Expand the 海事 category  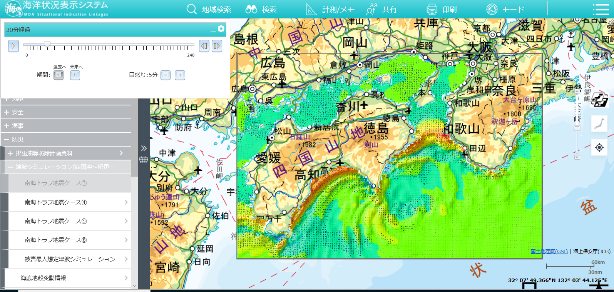click(x=66, y=126)
